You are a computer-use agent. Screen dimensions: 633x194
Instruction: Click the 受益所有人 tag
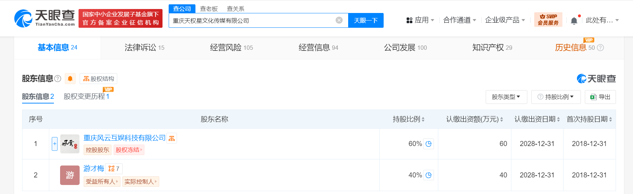[x=102, y=182]
